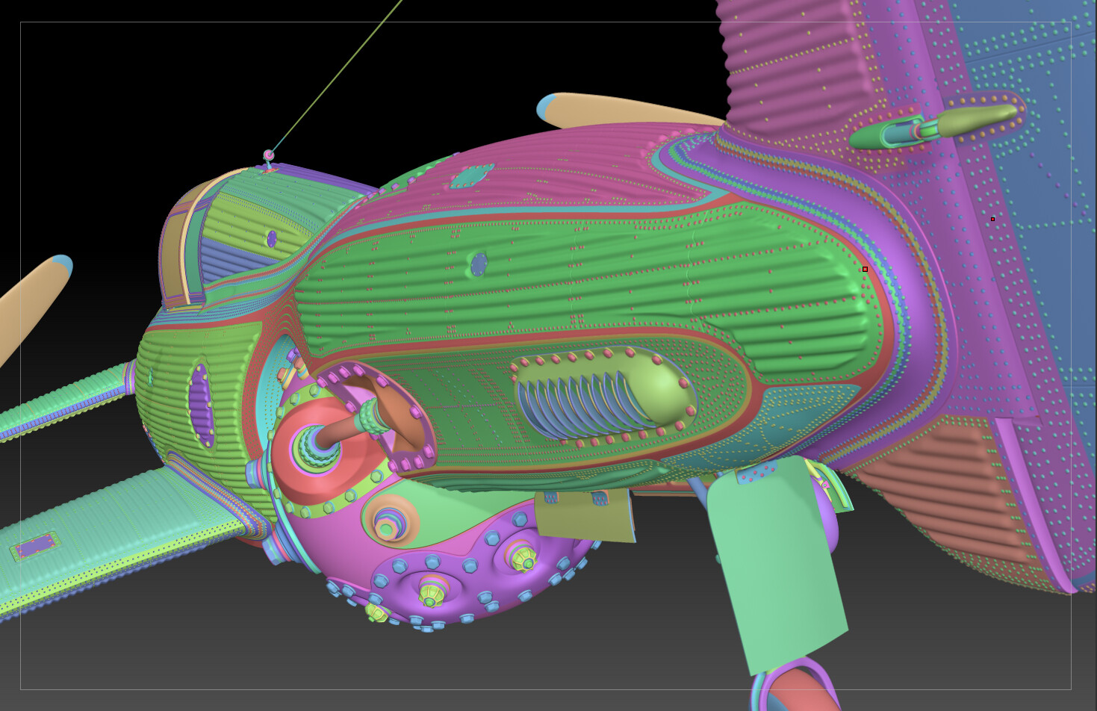
Task: Select the small red marker on blue wing
Action: click(992, 219)
